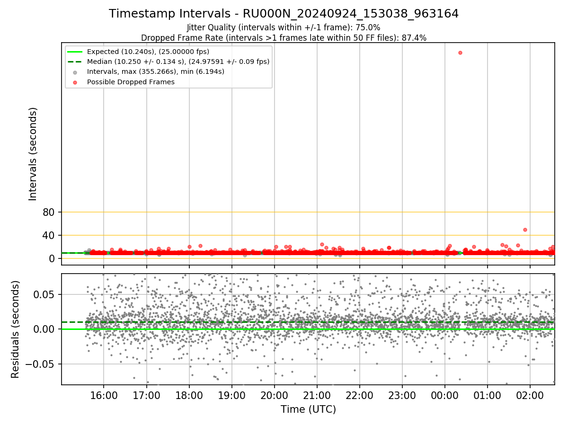The width and height of the screenshot is (568, 426).
Task: Click the −0.05 residuals tick label
Action: (x=41, y=364)
